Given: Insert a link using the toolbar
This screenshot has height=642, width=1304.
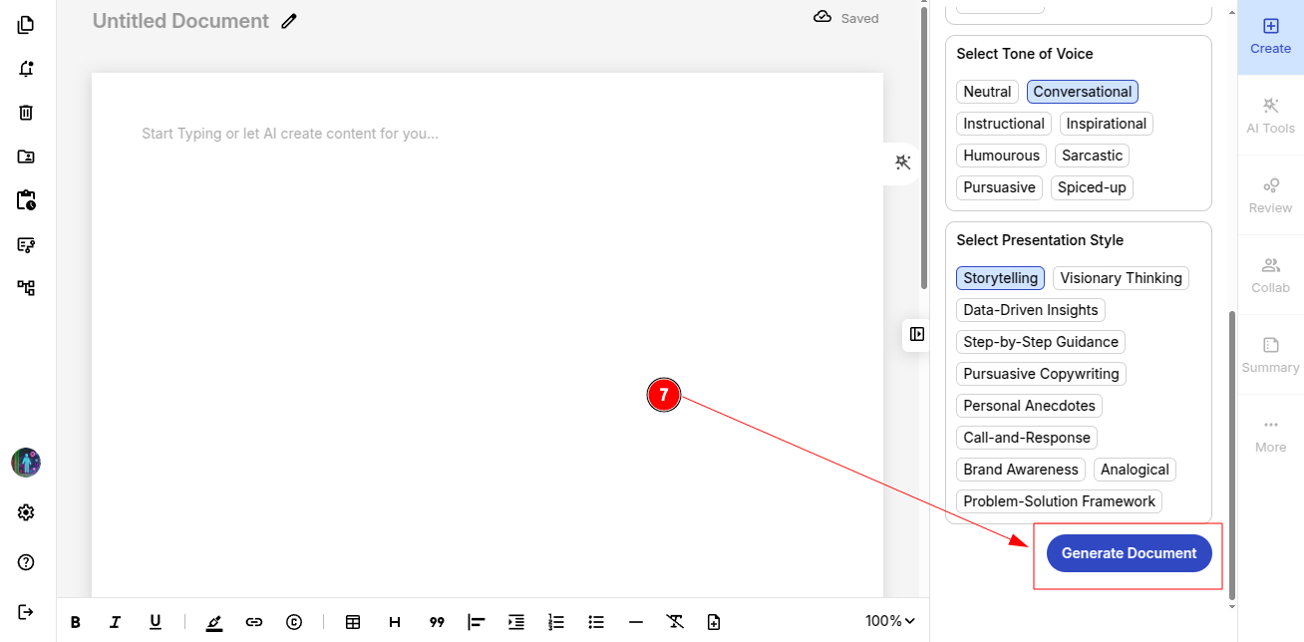Looking at the screenshot, I should [x=254, y=622].
